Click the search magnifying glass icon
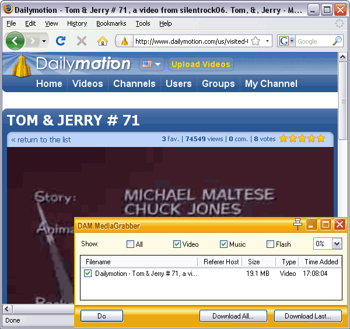350x329 pixels. coord(337,41)
